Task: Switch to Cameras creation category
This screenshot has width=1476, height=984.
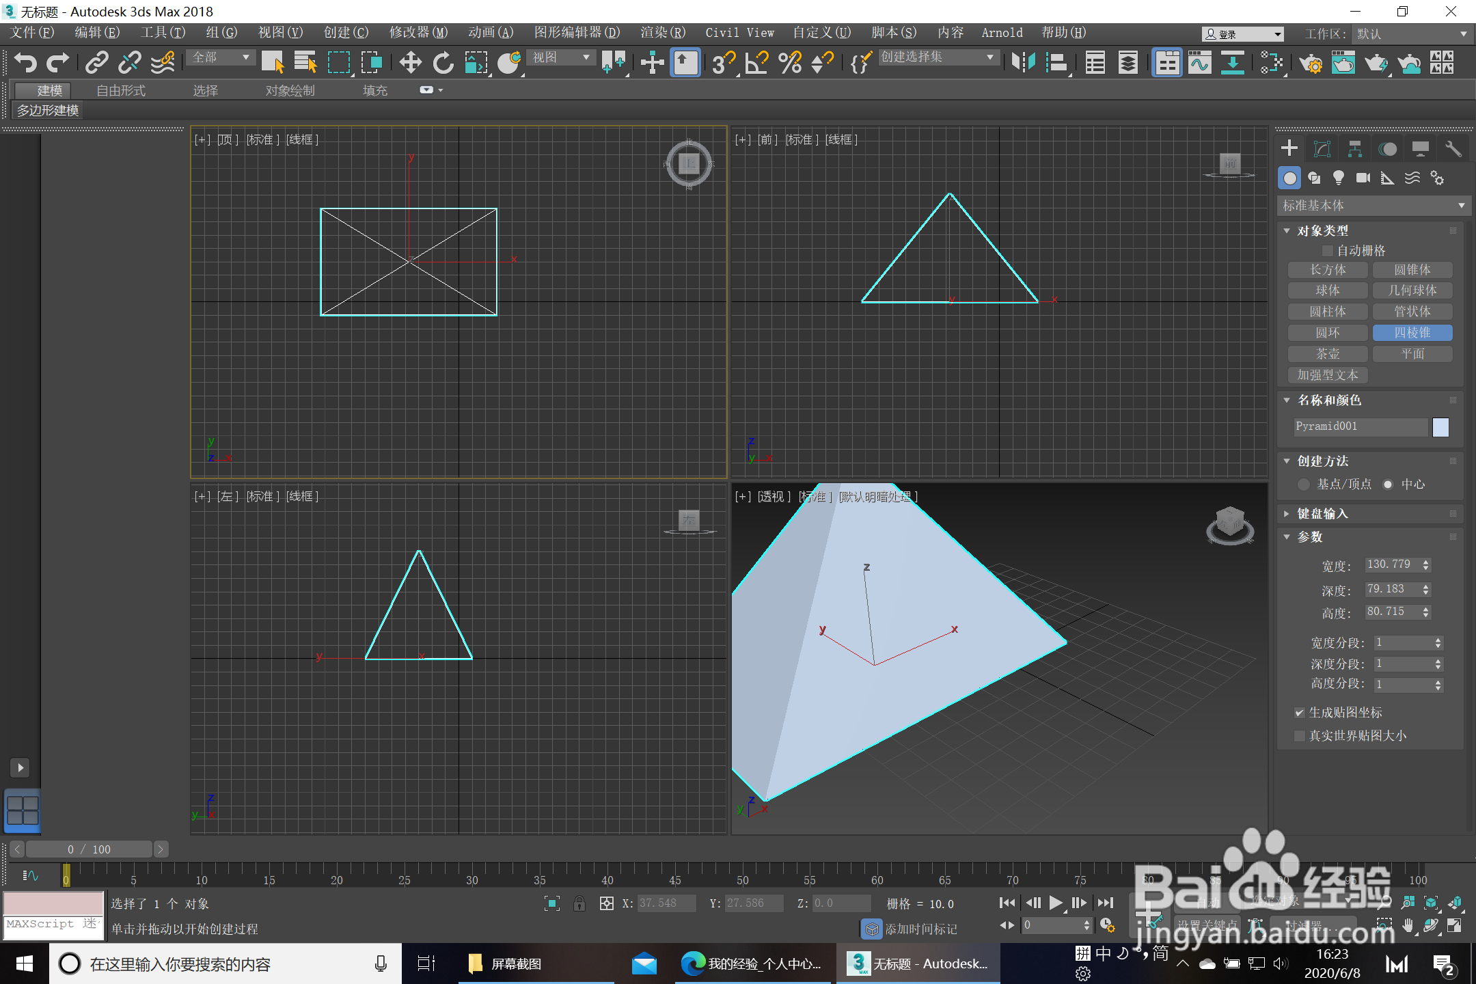Action: tap(1363, 178)
